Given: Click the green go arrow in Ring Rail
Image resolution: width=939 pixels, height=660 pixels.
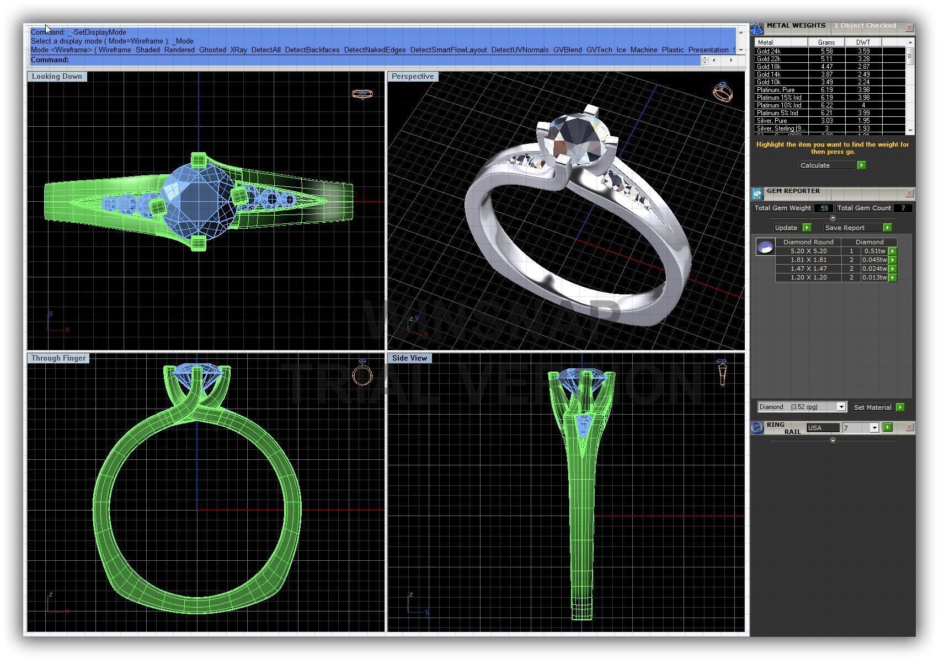Looking at the screenshot, I should [x=887, y=427].
